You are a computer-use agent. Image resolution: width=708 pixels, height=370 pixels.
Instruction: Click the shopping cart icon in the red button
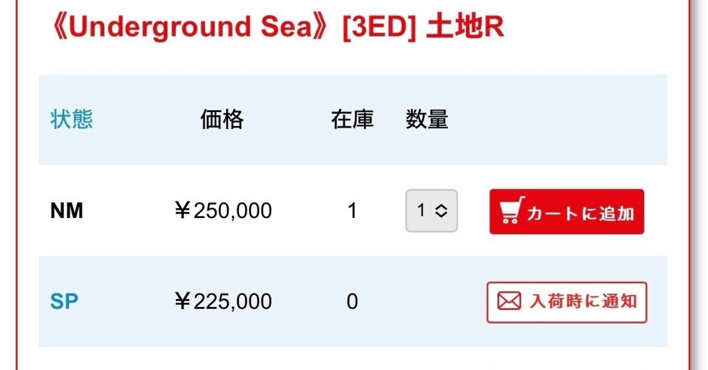pyautogui.click(x=511, y=211)
